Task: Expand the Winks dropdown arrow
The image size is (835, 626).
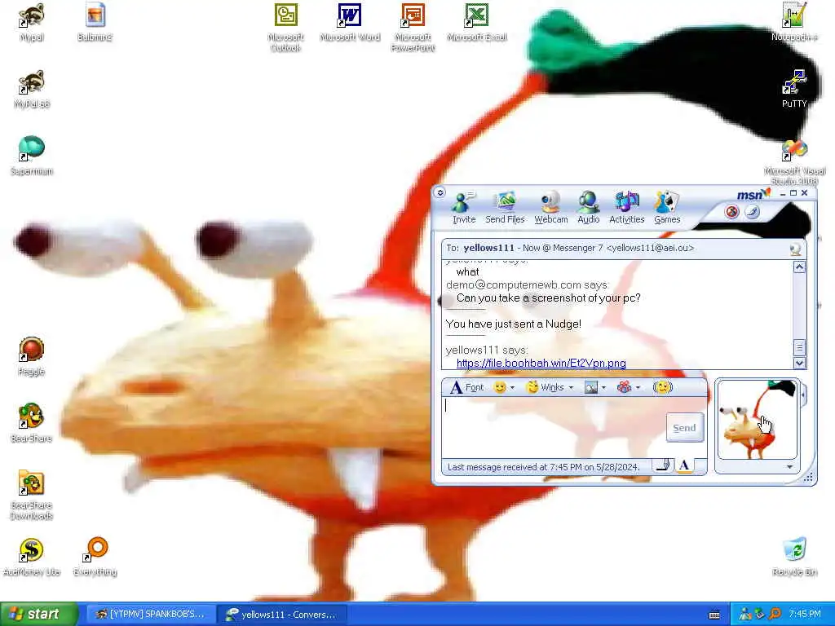Action: (x=571, y=387)
